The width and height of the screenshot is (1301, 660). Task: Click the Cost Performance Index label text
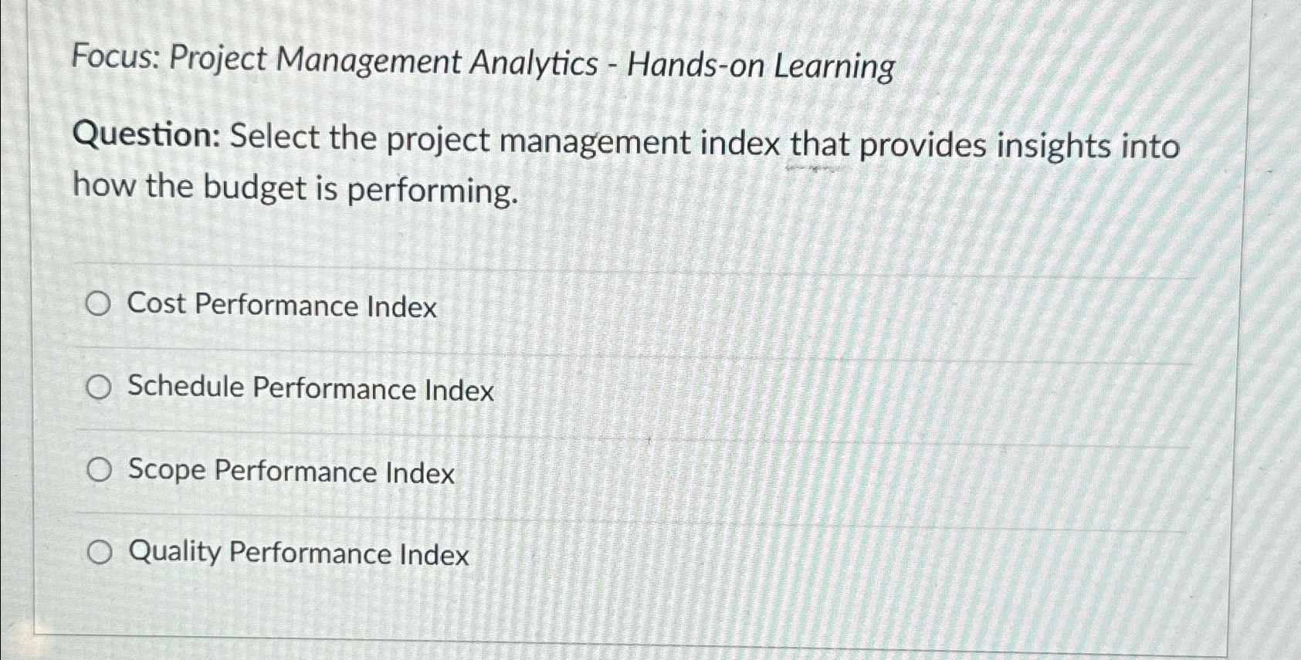click(x=281, y=306)
